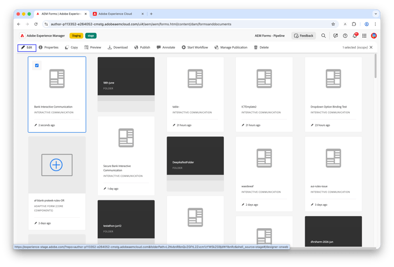Click '2 seconds ago' modified text
The width and height of the screenshot is (394, 267).
coord(46,125)
